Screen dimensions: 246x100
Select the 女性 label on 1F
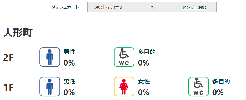click(x=144, y=81)
